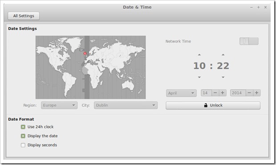The image size is (276, 165).
Task: Minimize the Date & Time window
Action: tap(252, 8)
